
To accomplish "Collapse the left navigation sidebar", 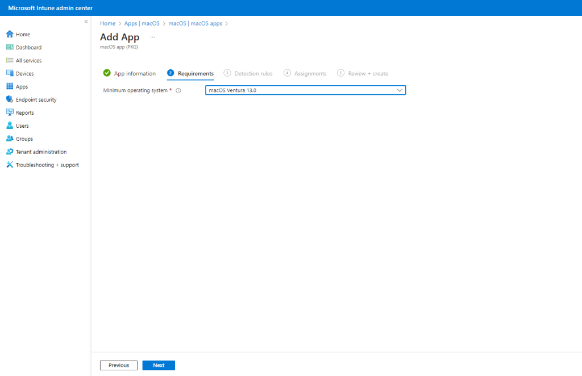I will click(86, 22).
